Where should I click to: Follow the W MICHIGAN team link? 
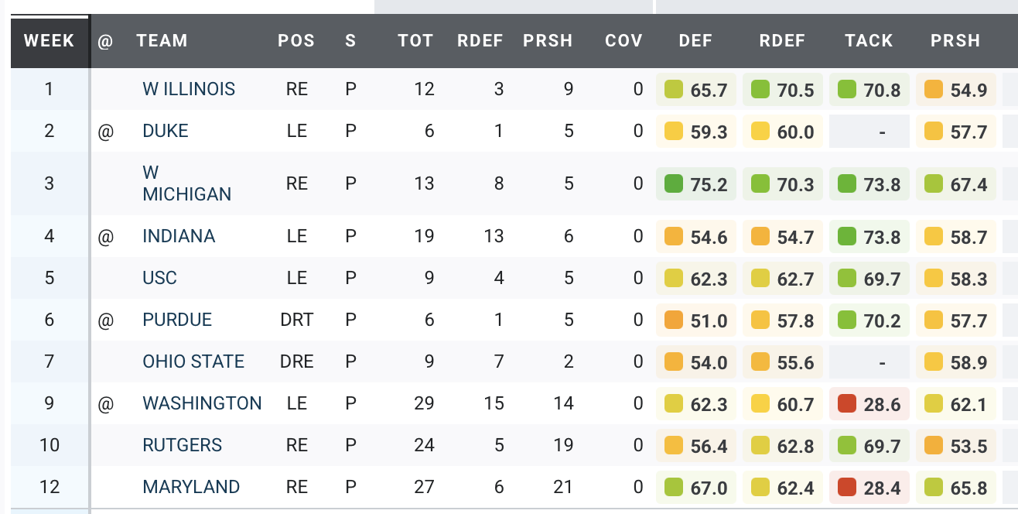[x=186, y=183]
